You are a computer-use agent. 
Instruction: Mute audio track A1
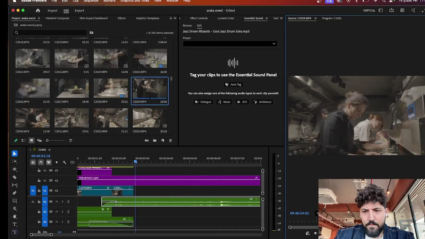(x=56, y=201)
